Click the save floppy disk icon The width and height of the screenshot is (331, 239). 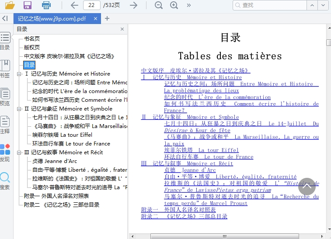28,5
